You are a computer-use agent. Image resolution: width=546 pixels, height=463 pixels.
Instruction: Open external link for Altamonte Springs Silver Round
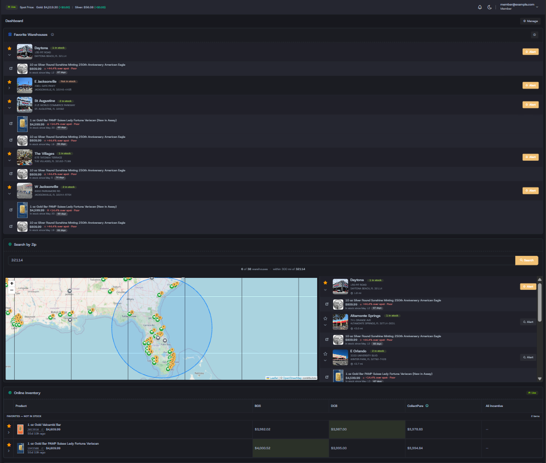[327, 339]
